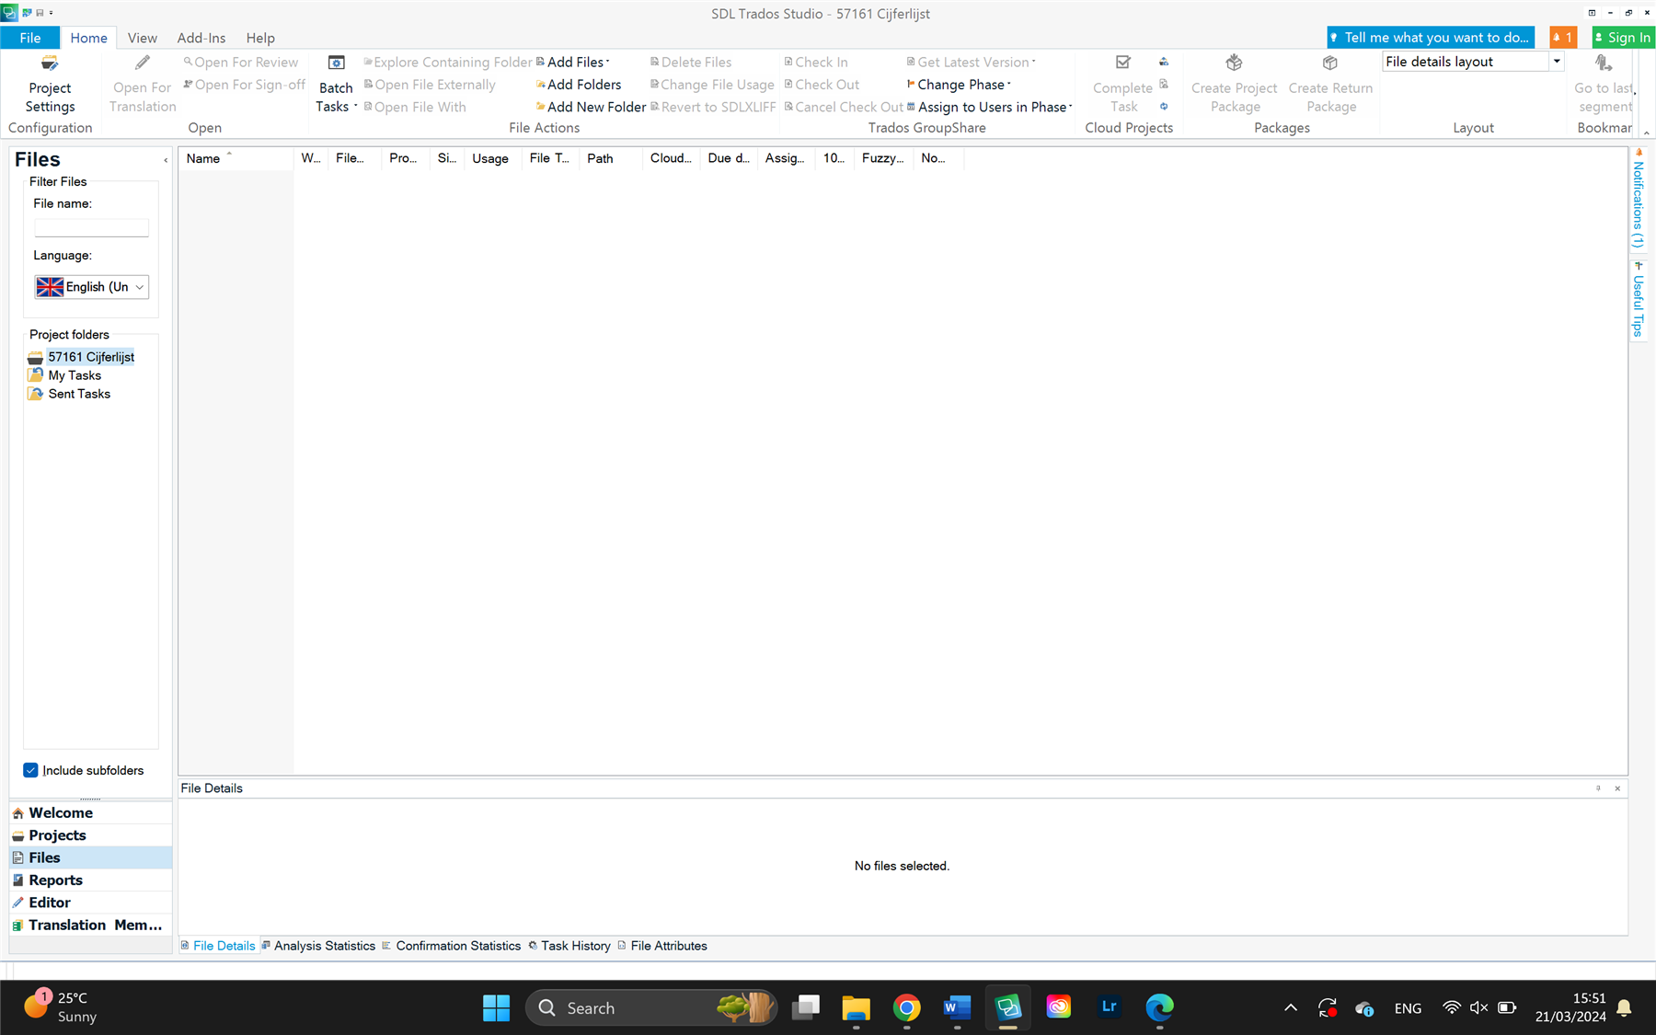Click Add New Folder in the ribbon
Image resolution: width=1656 pixels, height=1035 pixels.
click(x=591, y=107)
